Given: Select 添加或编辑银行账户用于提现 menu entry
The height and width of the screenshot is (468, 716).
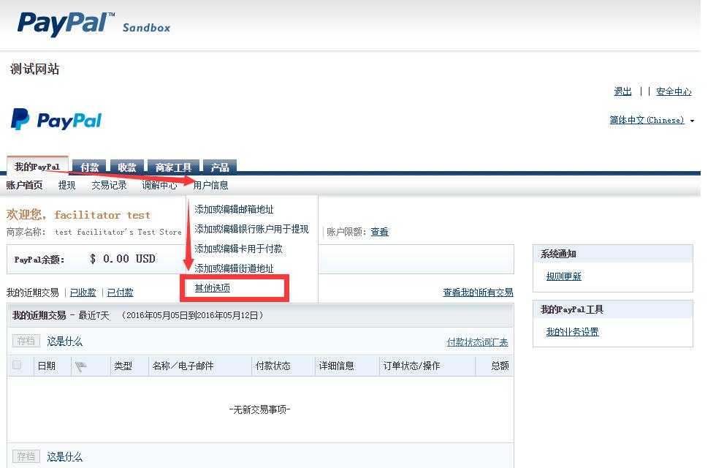Looking at the screenshot, I should [251, 229].
